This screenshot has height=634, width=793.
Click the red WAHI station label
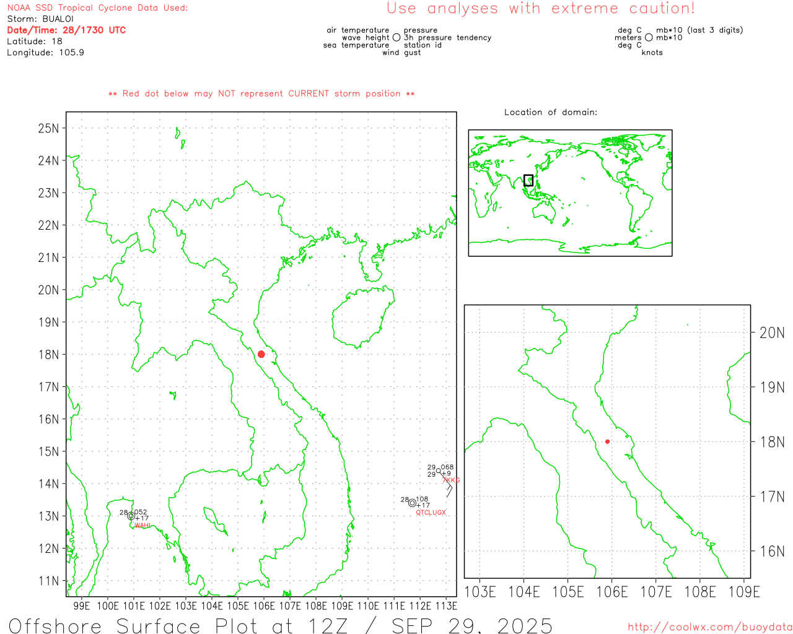[142, 526]
